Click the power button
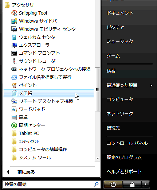The width and height of the screenshot is (157, 190). (113, 185)
